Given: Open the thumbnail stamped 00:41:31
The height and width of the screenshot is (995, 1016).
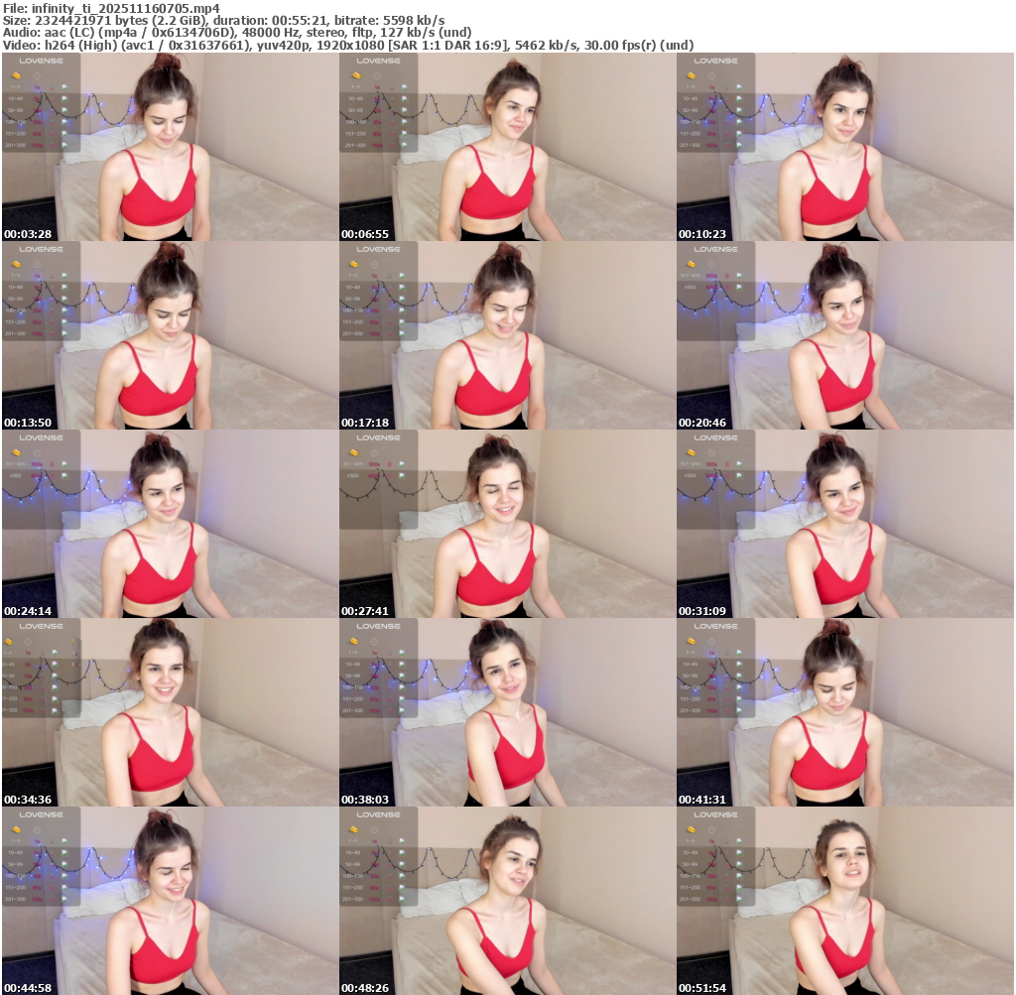Looking at the screenshot, I should pos(845,712).
